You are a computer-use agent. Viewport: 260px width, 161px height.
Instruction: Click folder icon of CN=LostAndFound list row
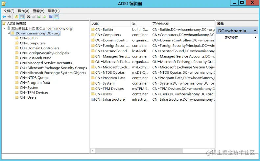pos(93,51)
